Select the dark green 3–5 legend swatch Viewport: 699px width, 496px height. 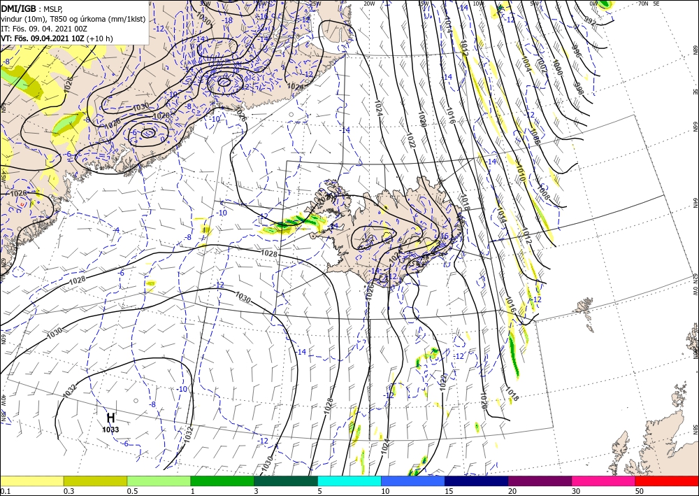(x=286, y=481)
